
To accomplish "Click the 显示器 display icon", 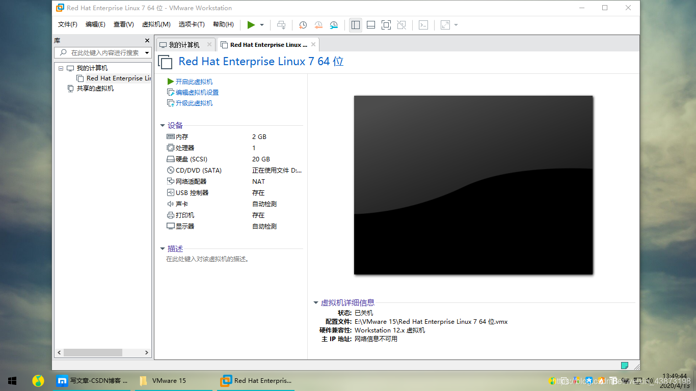I will point(171,226).
